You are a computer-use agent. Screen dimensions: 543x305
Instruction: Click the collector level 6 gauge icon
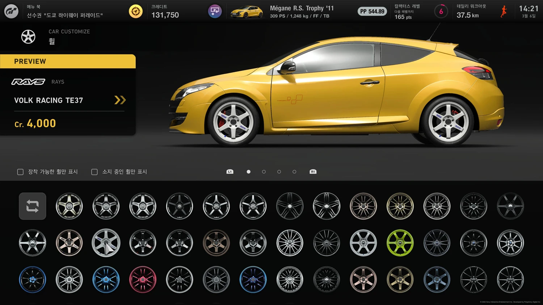coord(441,12)
